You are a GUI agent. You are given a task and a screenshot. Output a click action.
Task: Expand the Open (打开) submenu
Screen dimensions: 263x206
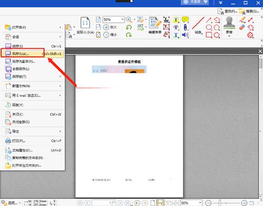pyautogui.click(x=60, y=27)
